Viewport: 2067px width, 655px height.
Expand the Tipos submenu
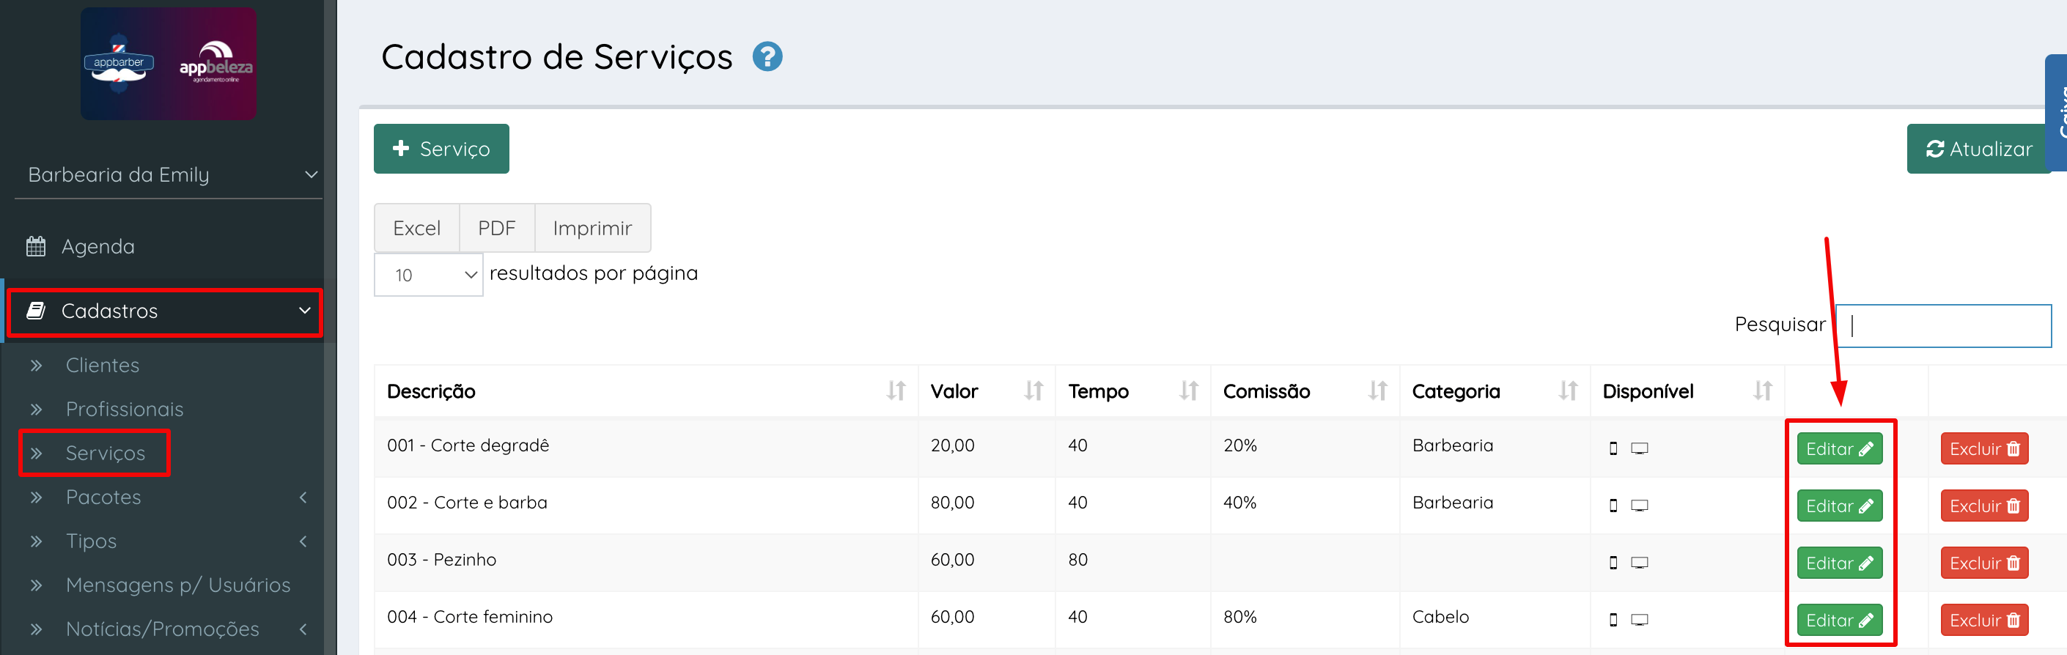pyautogui.click(x=303, y=541)
